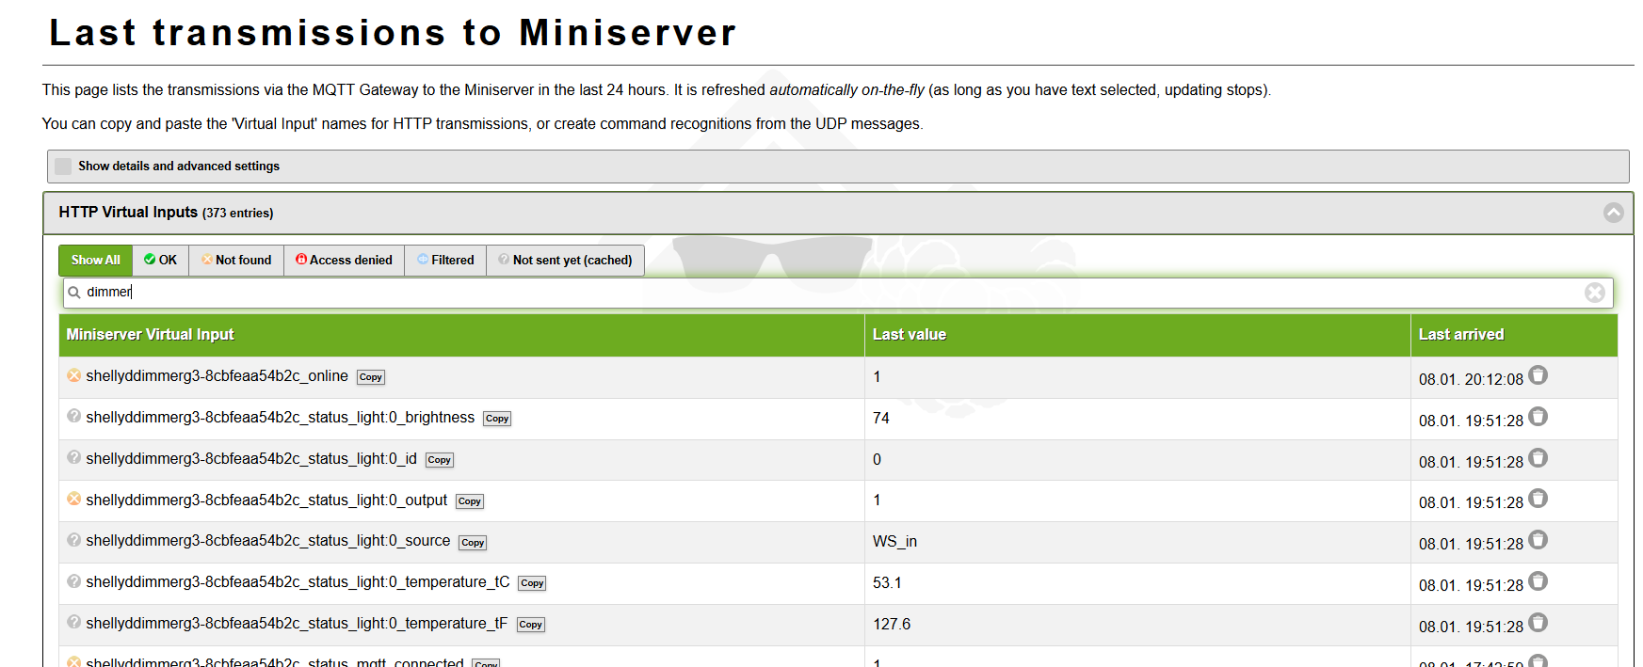Delete the light:0_brightness entry with trash icon
Screen dimensions: 1643x667
(x=1538, y=417)
